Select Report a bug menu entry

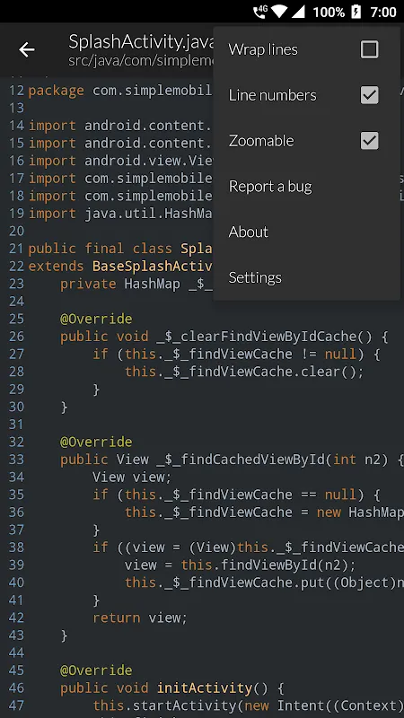pyautogui.click(x=306, y=187)
